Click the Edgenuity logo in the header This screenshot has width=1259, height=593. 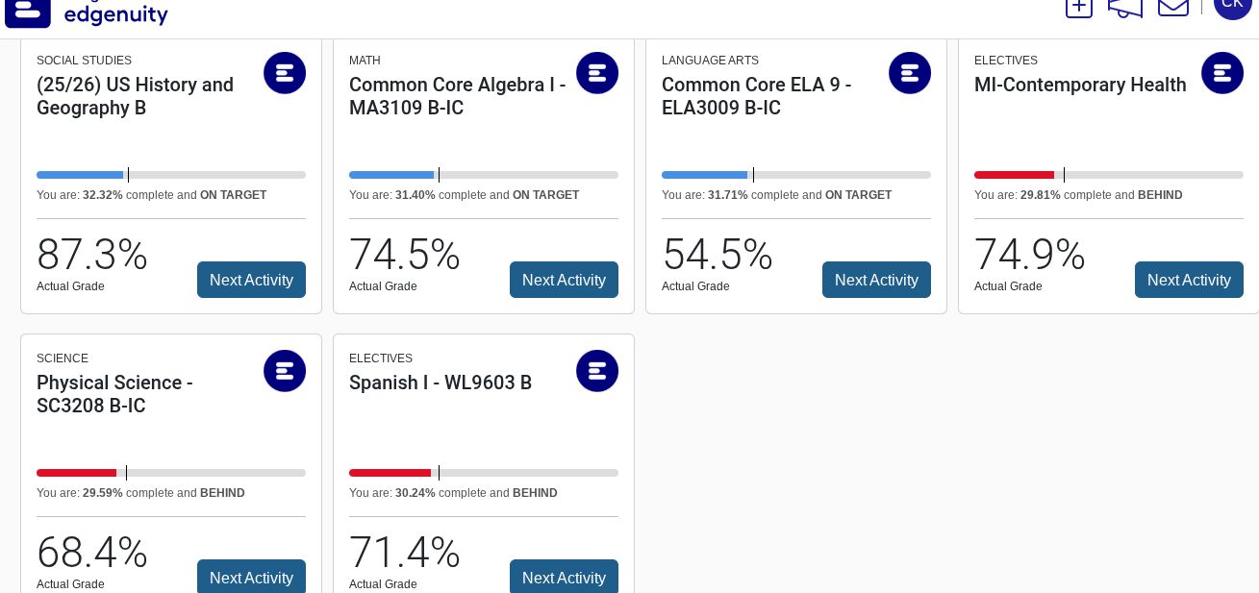pyautogui.click(x=87, y=12)
